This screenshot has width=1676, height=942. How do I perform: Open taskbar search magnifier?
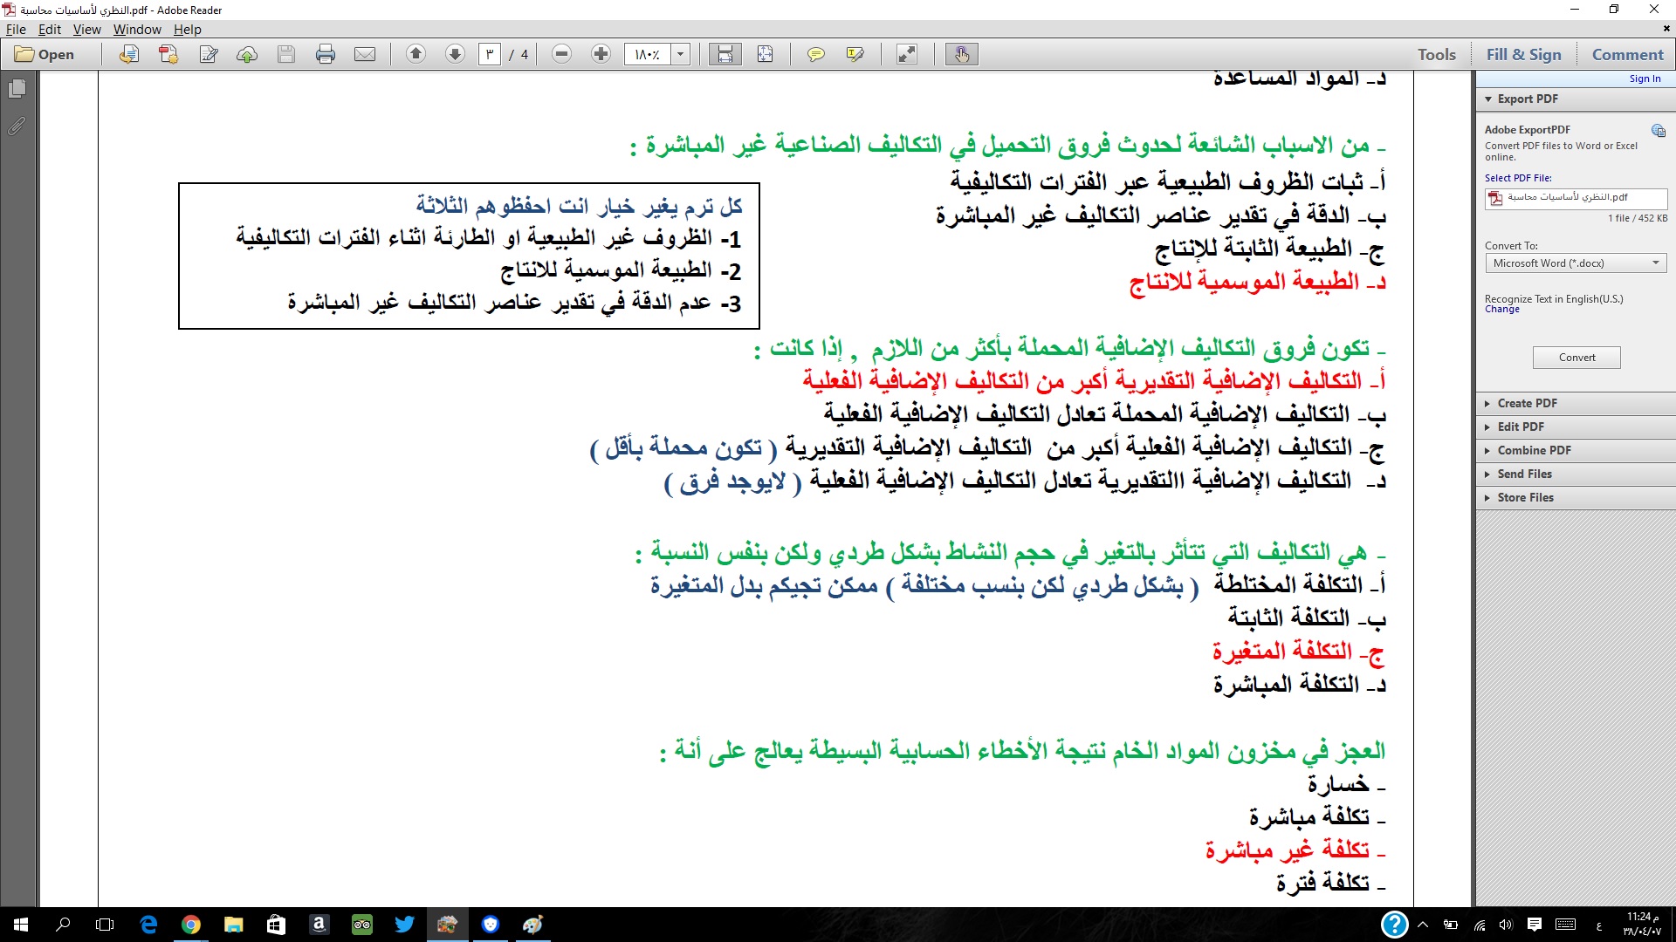point(63,925)
